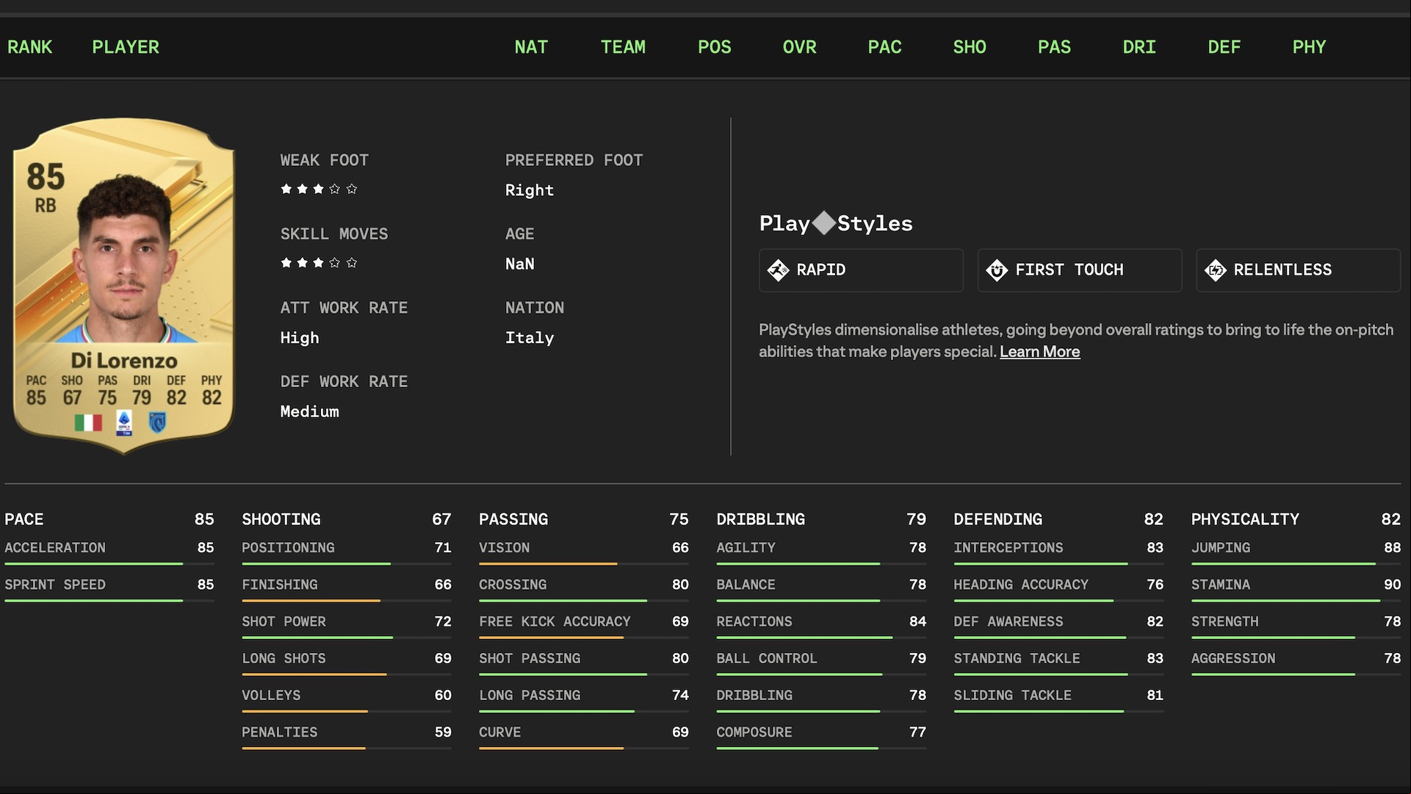Click the Relentless PlayStyle icon
Image resolution: width=1411 pixels, height=794 pixels.
click(1216, 270)
